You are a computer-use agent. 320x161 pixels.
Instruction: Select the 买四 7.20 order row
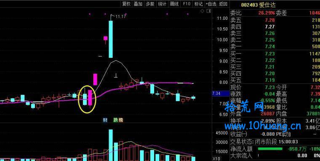coord(275,73)
